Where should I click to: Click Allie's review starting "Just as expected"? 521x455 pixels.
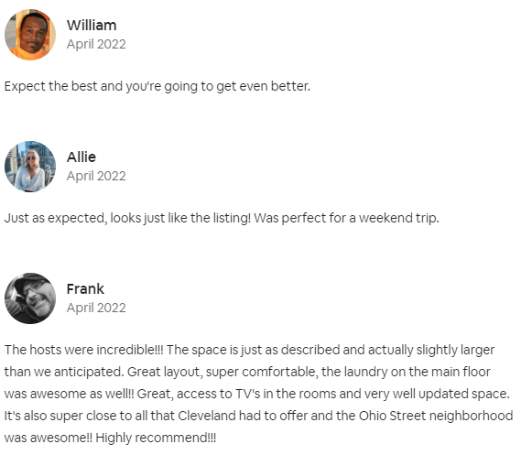pos(222,218)
